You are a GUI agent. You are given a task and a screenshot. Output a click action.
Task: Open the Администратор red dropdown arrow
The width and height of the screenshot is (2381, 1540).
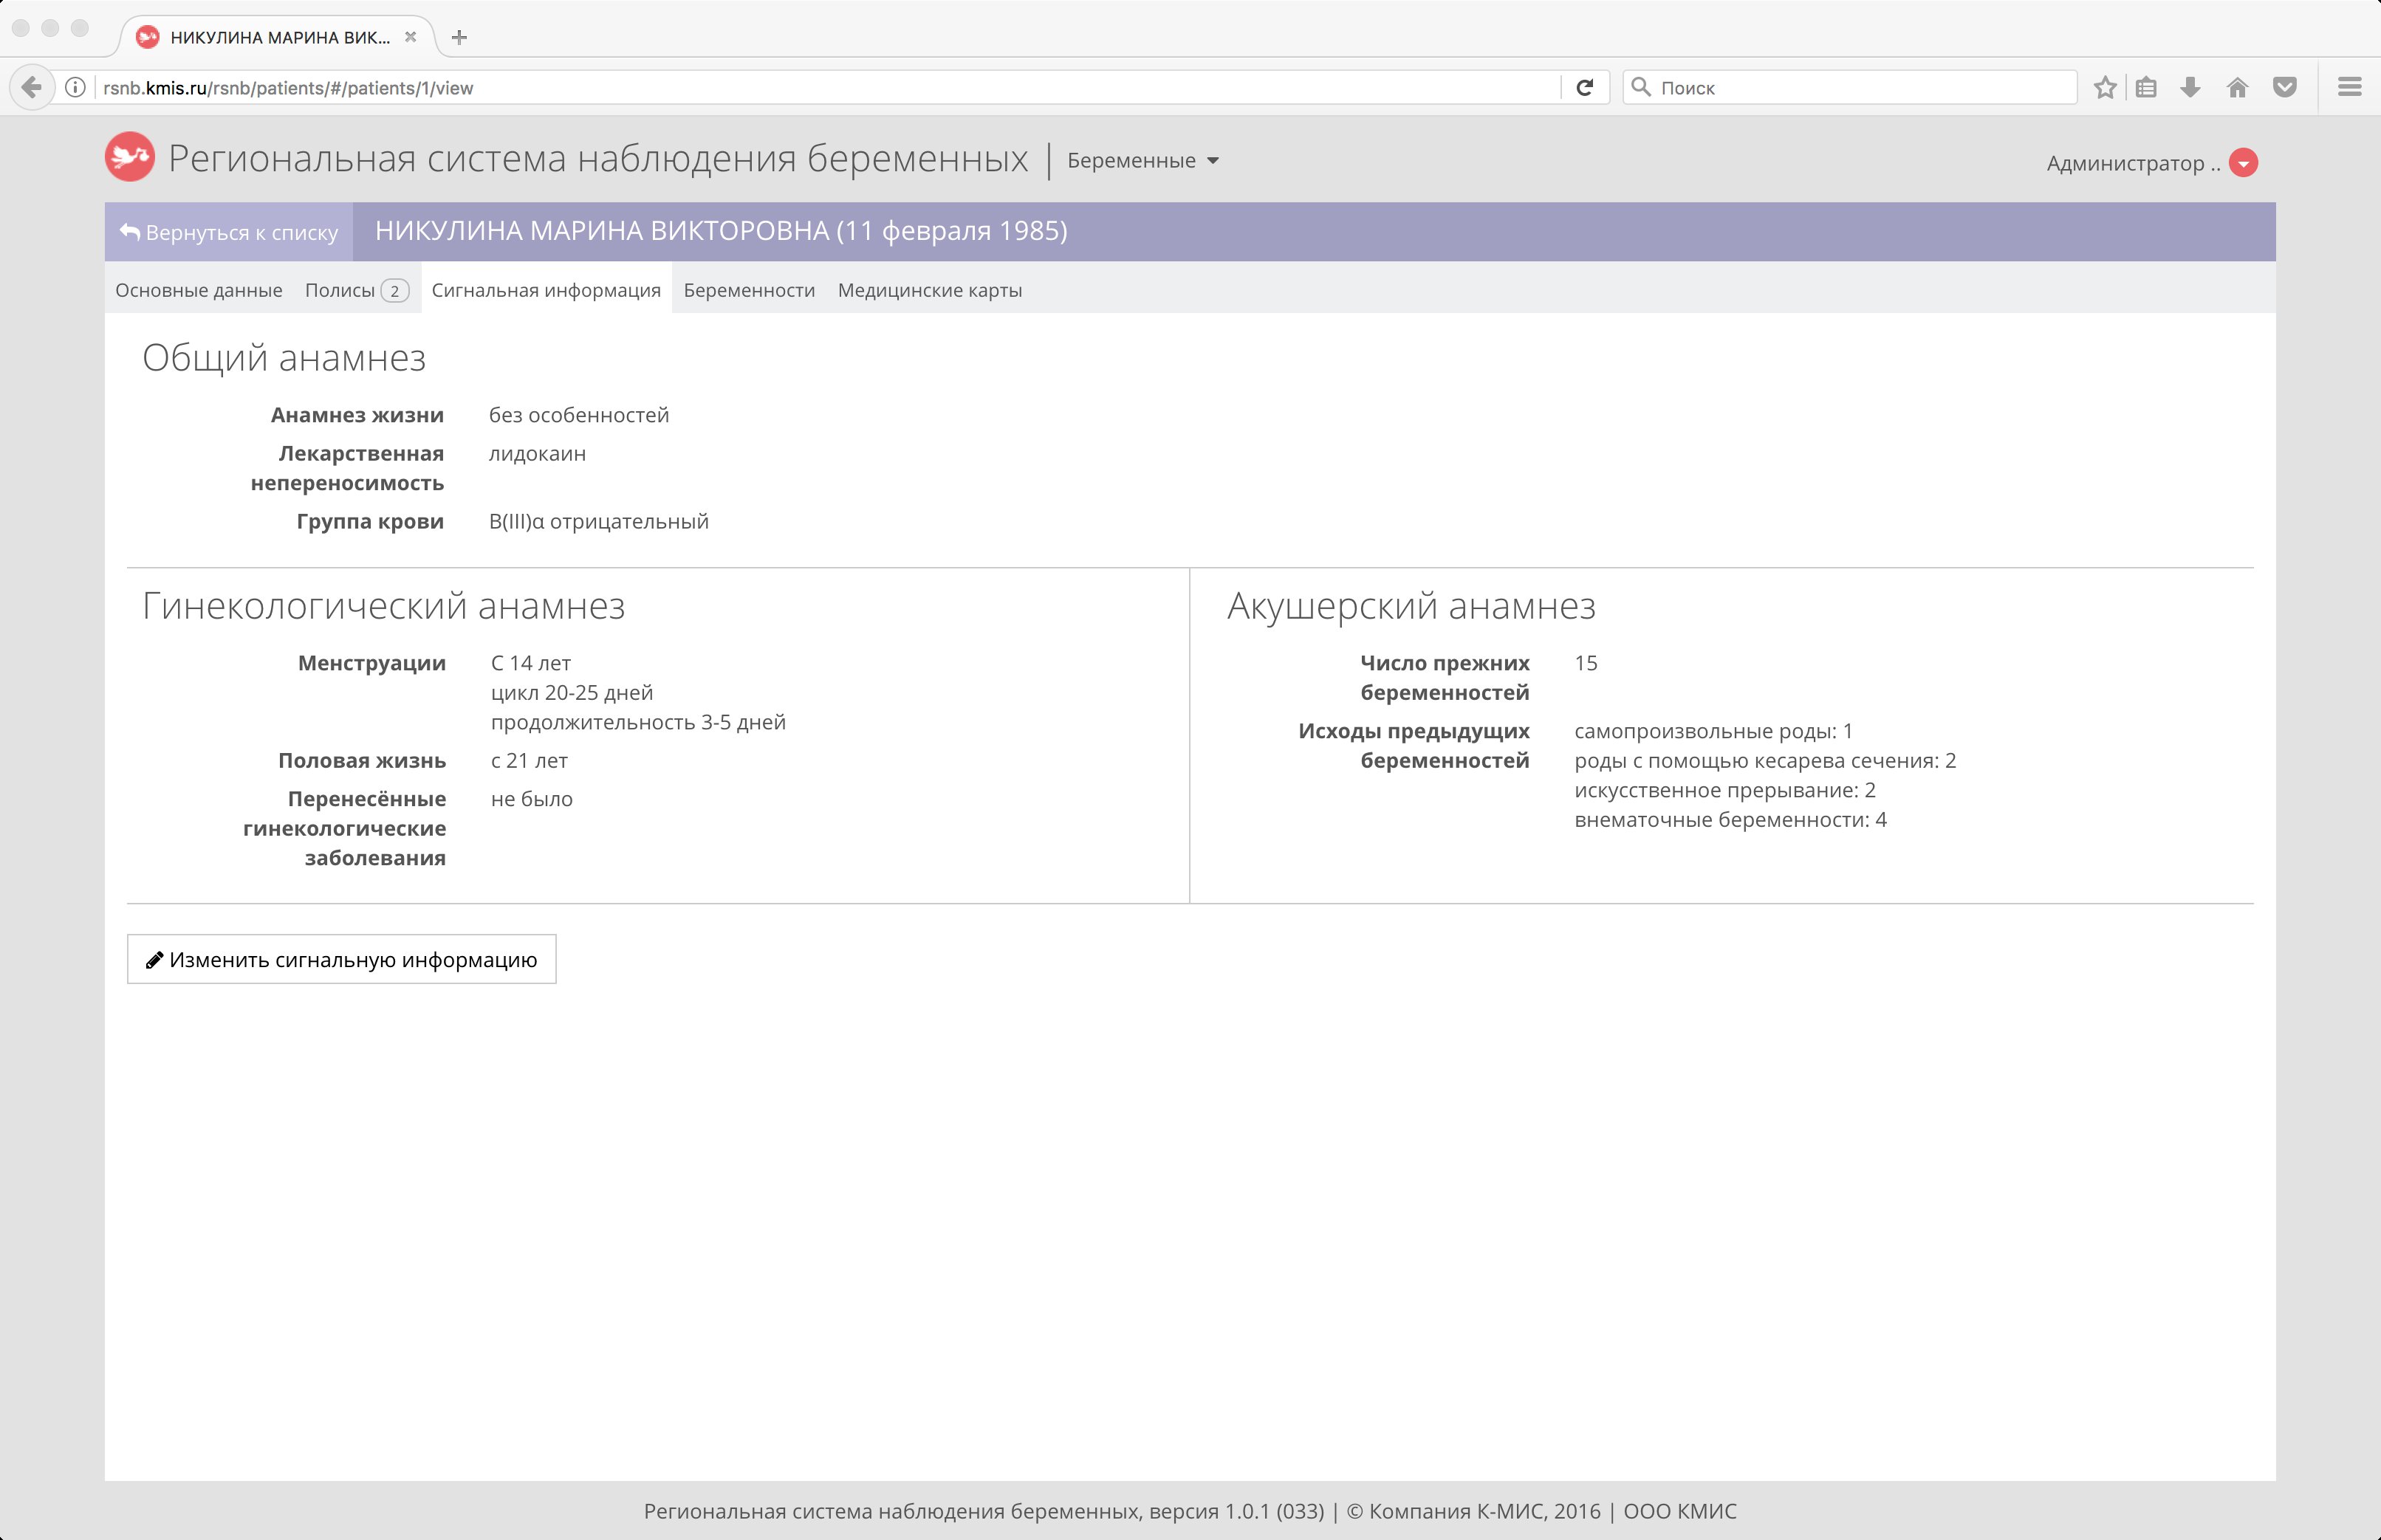click(x=2244, y=163)
